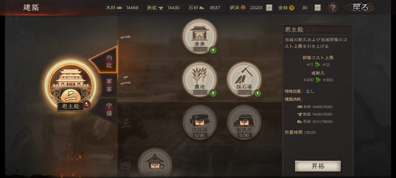Go back with the 戻る button
Viewport: 396px width, 178px height.
pos(359,8)
